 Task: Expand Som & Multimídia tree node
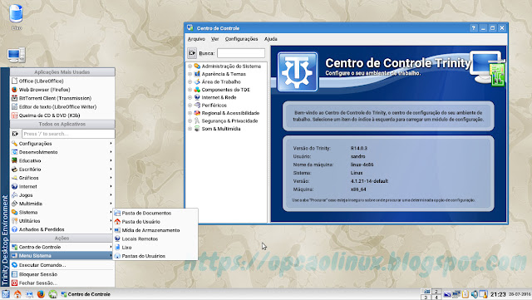(x=190, y=129)
